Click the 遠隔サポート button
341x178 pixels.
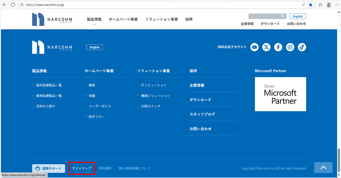click(x=48, y=168)
